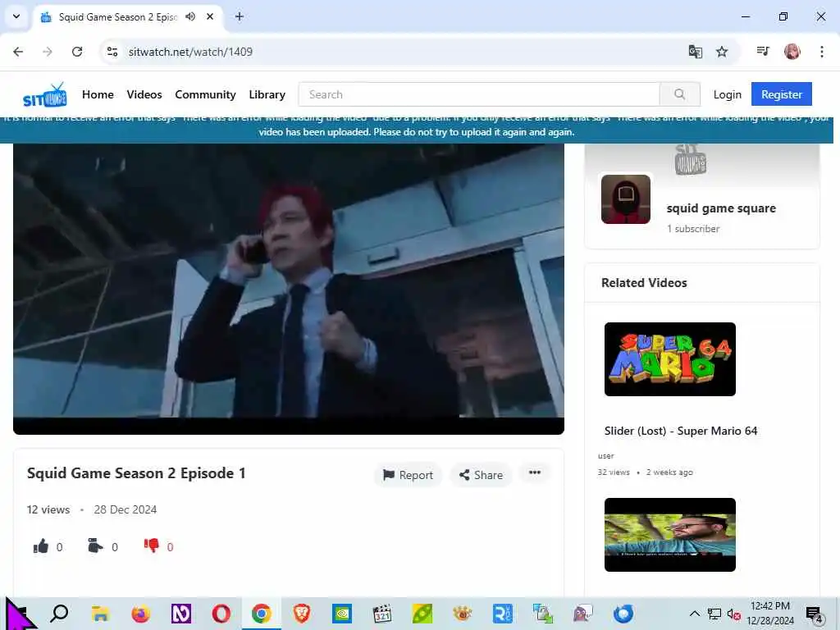Image resolution: width=840 pixels, height=630 pixels.
Task: Open the SitWatch logo home link
Action: pyautogui.click(x=44, y=95)
